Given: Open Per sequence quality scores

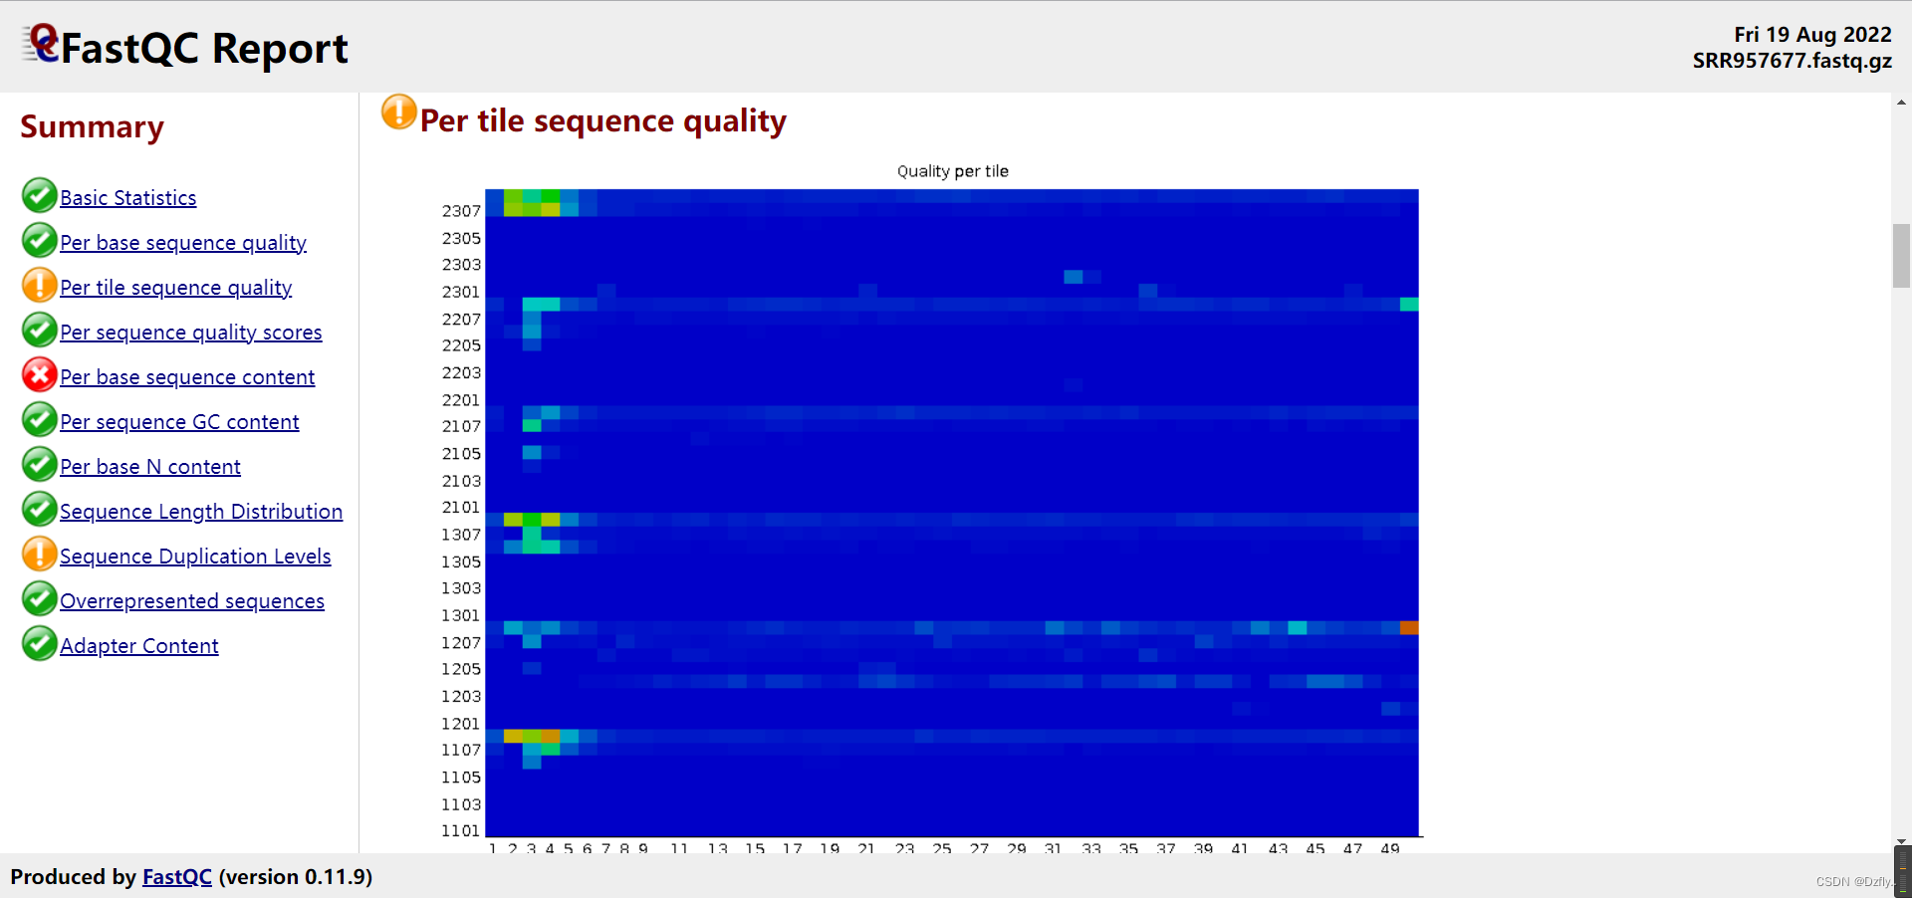Looking at the screenshot, I should (x=191, y=333).
